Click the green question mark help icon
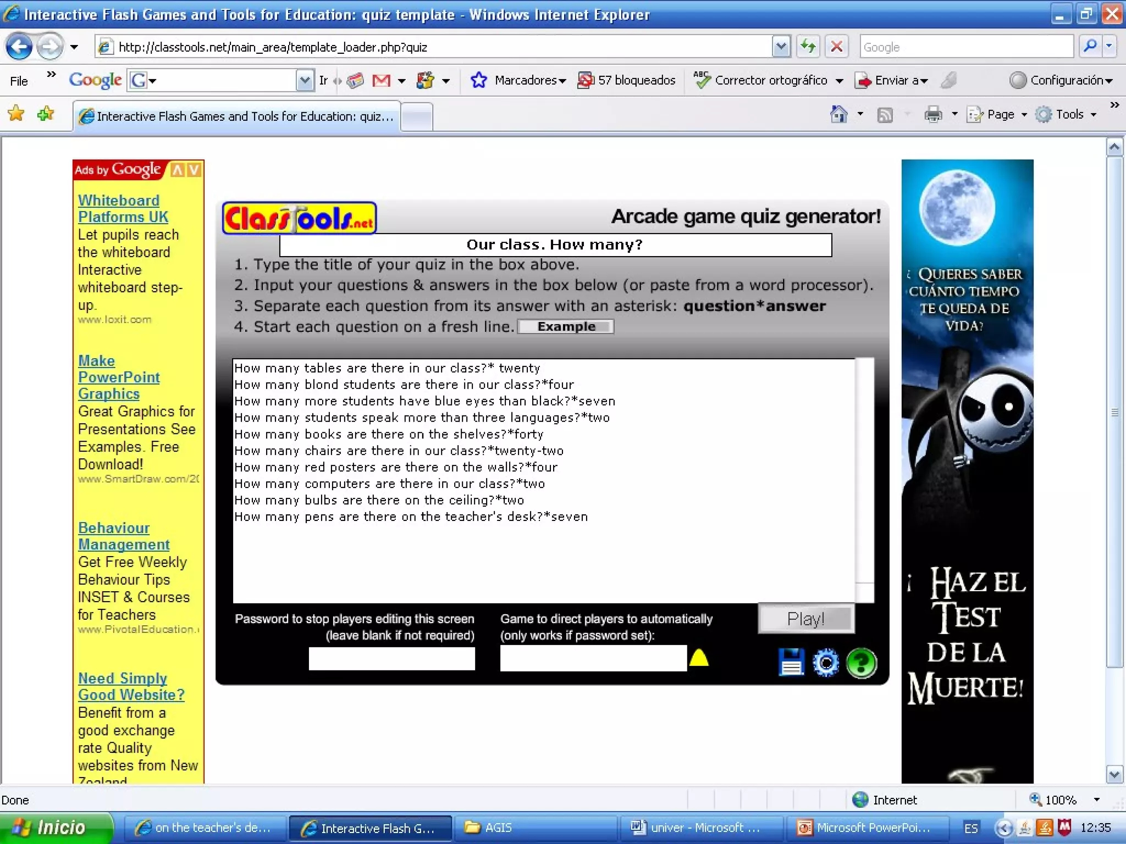 (861, 663)
